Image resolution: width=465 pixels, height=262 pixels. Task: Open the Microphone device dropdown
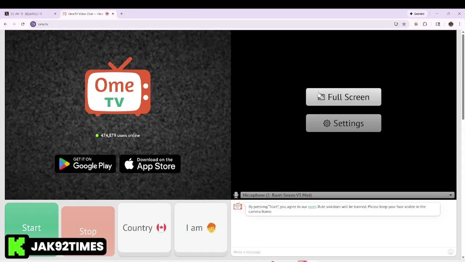point(348,195)
